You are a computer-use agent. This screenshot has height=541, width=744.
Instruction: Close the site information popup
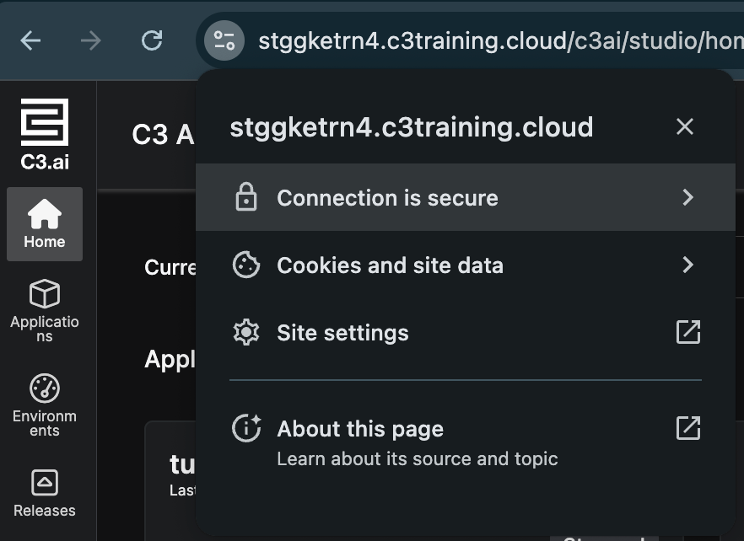pos(685,127)
